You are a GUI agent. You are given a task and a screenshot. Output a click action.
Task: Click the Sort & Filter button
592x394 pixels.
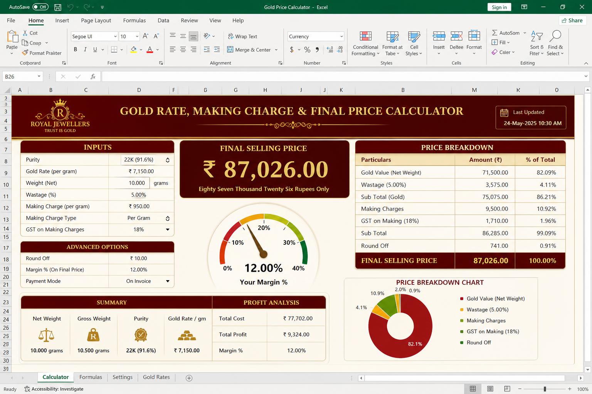coord(536,43)
